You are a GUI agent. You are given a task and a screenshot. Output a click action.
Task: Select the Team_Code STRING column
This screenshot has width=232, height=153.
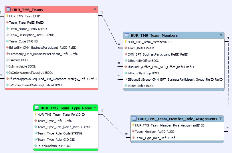click(x=23, y=41)
